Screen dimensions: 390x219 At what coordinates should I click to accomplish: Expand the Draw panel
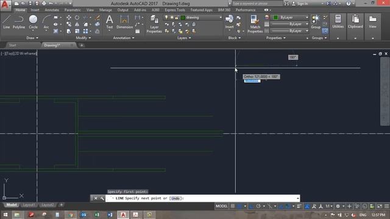click(x=32, y=38)
